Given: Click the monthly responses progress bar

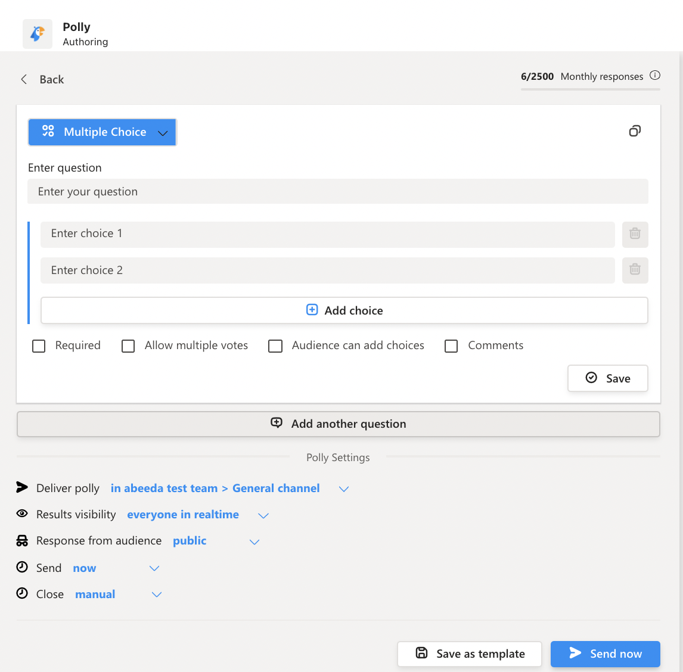Looking at the screenshot, I should [x=590, y=89].
